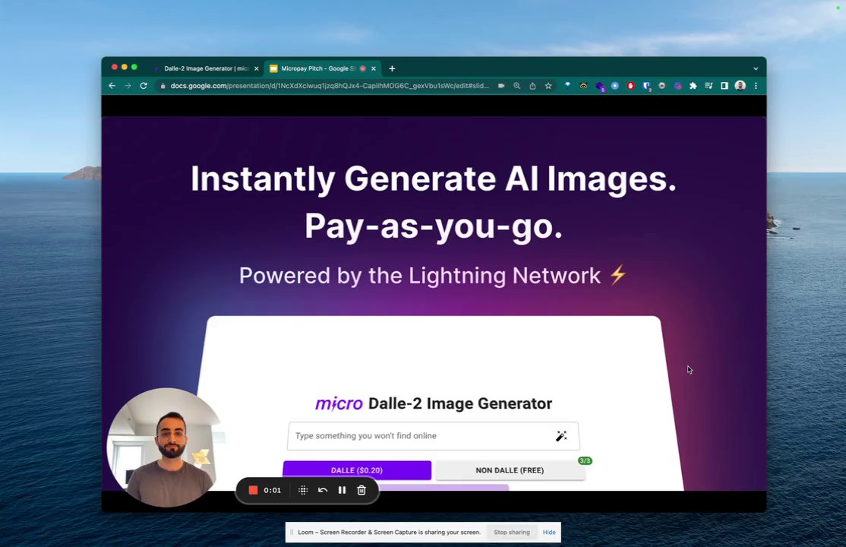Bookmark this page with the star icon
846x547 pixels.
point(548,86)
